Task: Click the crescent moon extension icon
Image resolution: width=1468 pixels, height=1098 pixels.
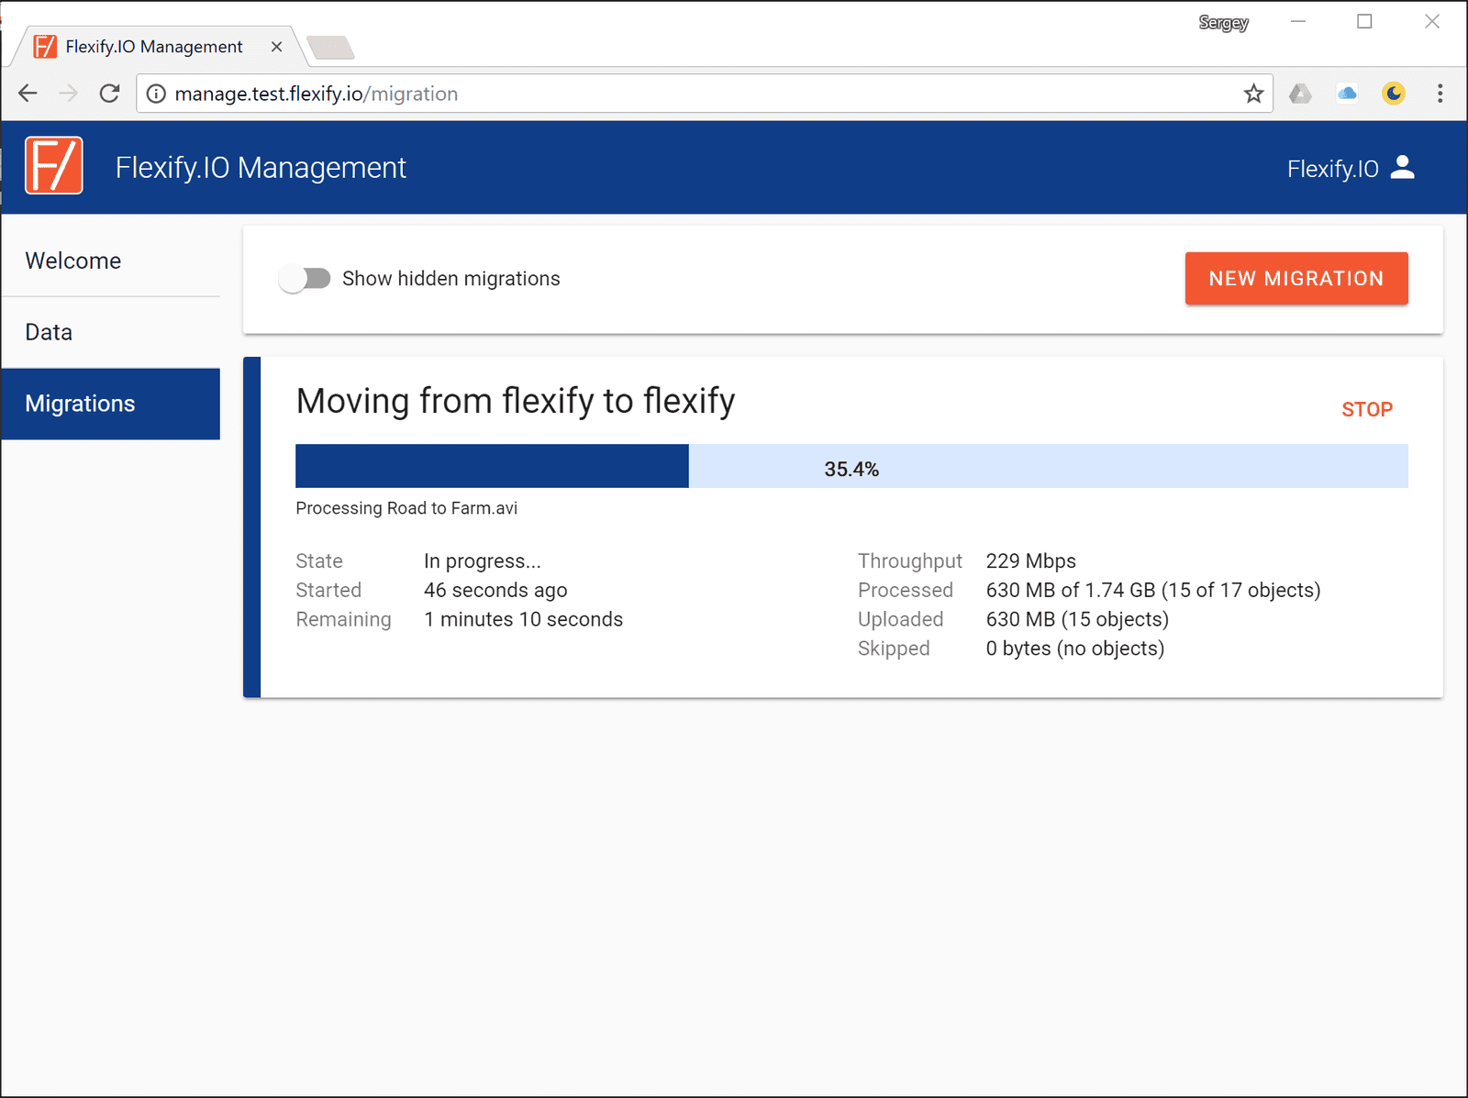Action: coord(1394,93)
